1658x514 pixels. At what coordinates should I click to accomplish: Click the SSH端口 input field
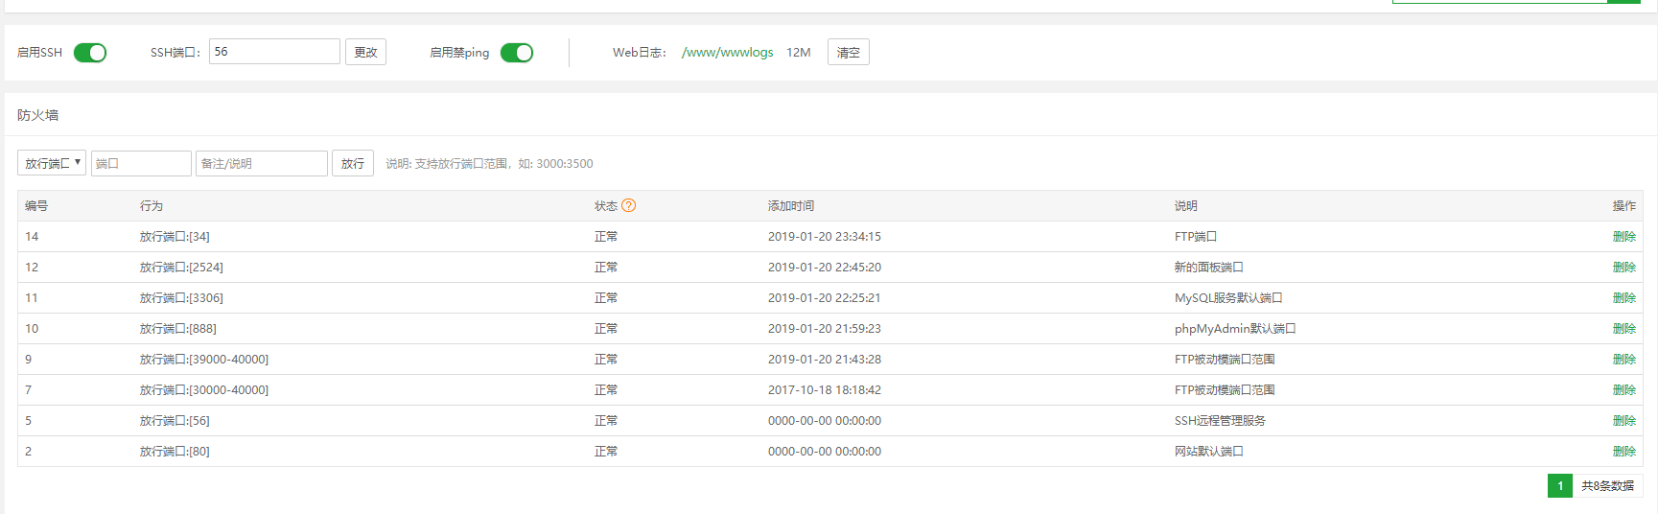point(274,52)
